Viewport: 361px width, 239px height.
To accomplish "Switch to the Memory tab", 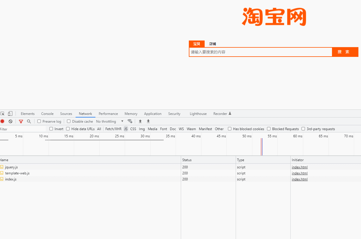I will pyautogui.click(x=131, y=114).
